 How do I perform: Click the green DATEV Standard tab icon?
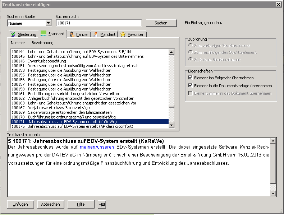43,34
